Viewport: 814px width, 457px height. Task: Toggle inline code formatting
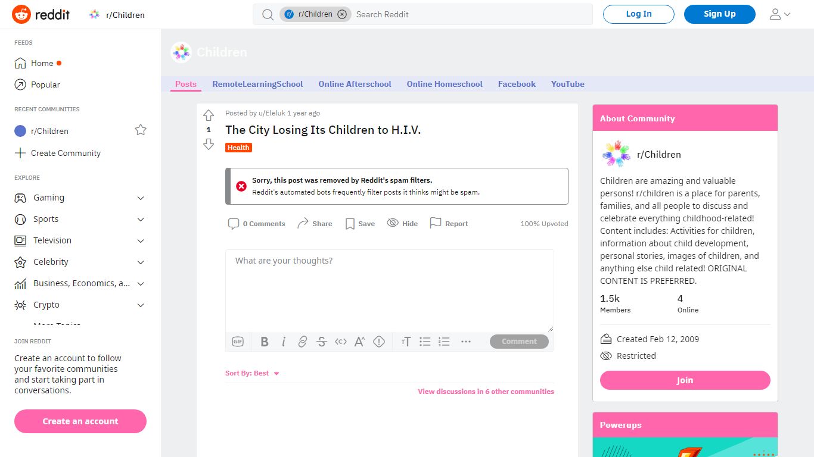(341, 342)
